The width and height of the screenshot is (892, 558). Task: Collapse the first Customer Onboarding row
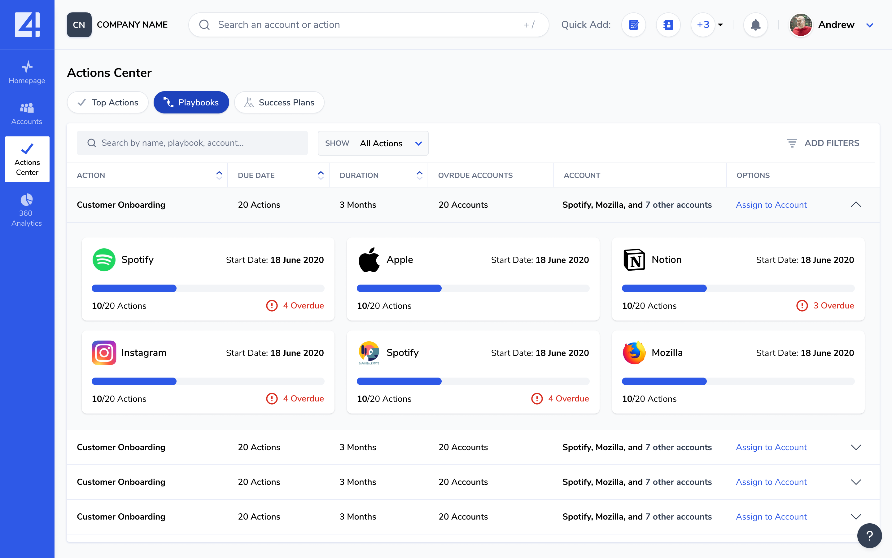(x=855, y=205)
